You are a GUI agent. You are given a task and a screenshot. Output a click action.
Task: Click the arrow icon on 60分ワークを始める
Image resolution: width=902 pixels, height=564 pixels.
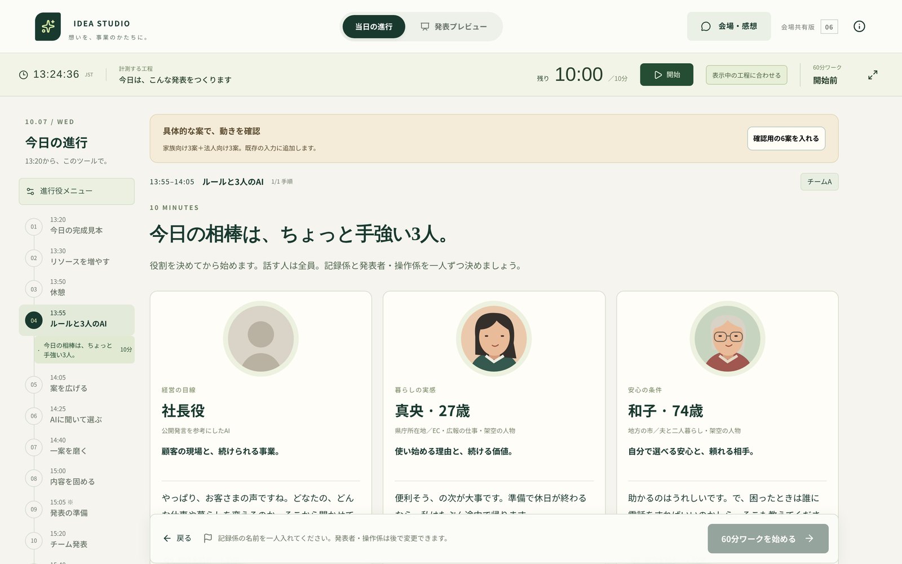coord(810,539)
